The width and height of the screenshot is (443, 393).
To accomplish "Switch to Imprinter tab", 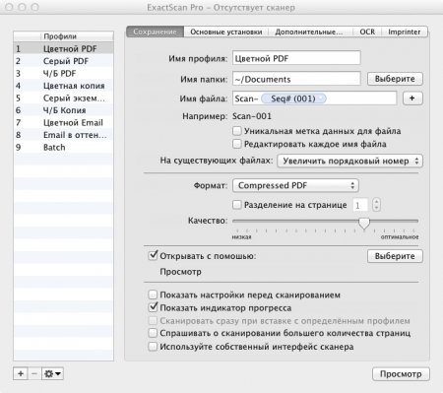I will coord(405,32).
